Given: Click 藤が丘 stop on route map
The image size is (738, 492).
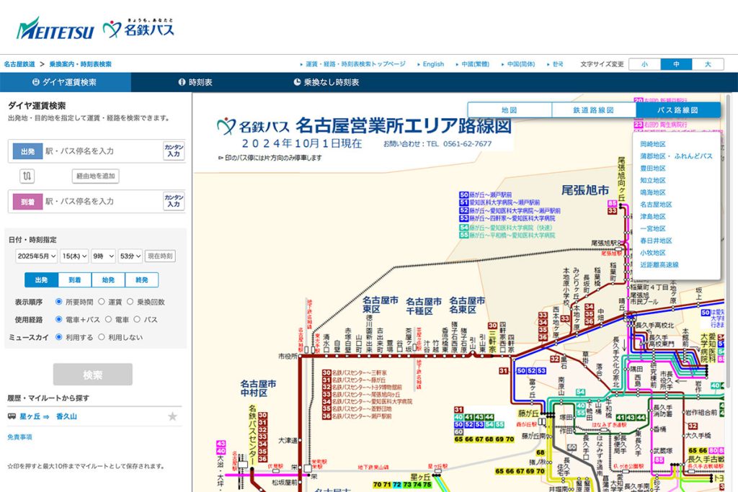Looking at the screenshot, I should (528, 413).
